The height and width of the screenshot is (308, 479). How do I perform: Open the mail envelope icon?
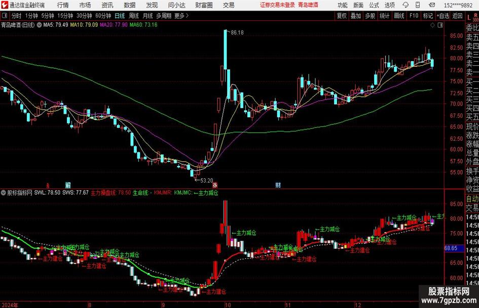[x=432, y=5]
